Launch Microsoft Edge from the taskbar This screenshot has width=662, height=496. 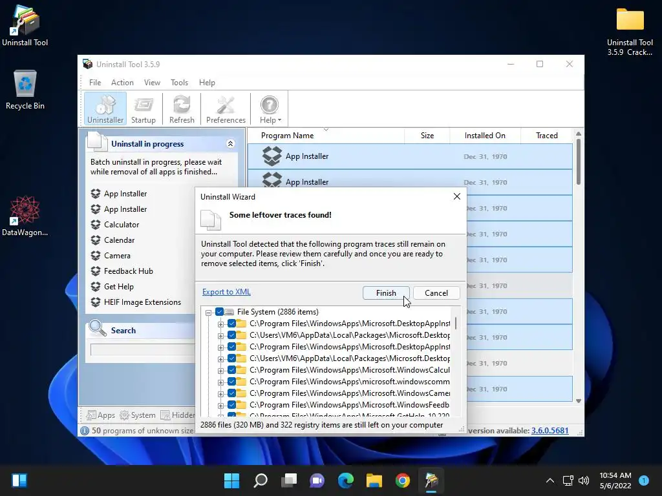click(x=345, y=480)
